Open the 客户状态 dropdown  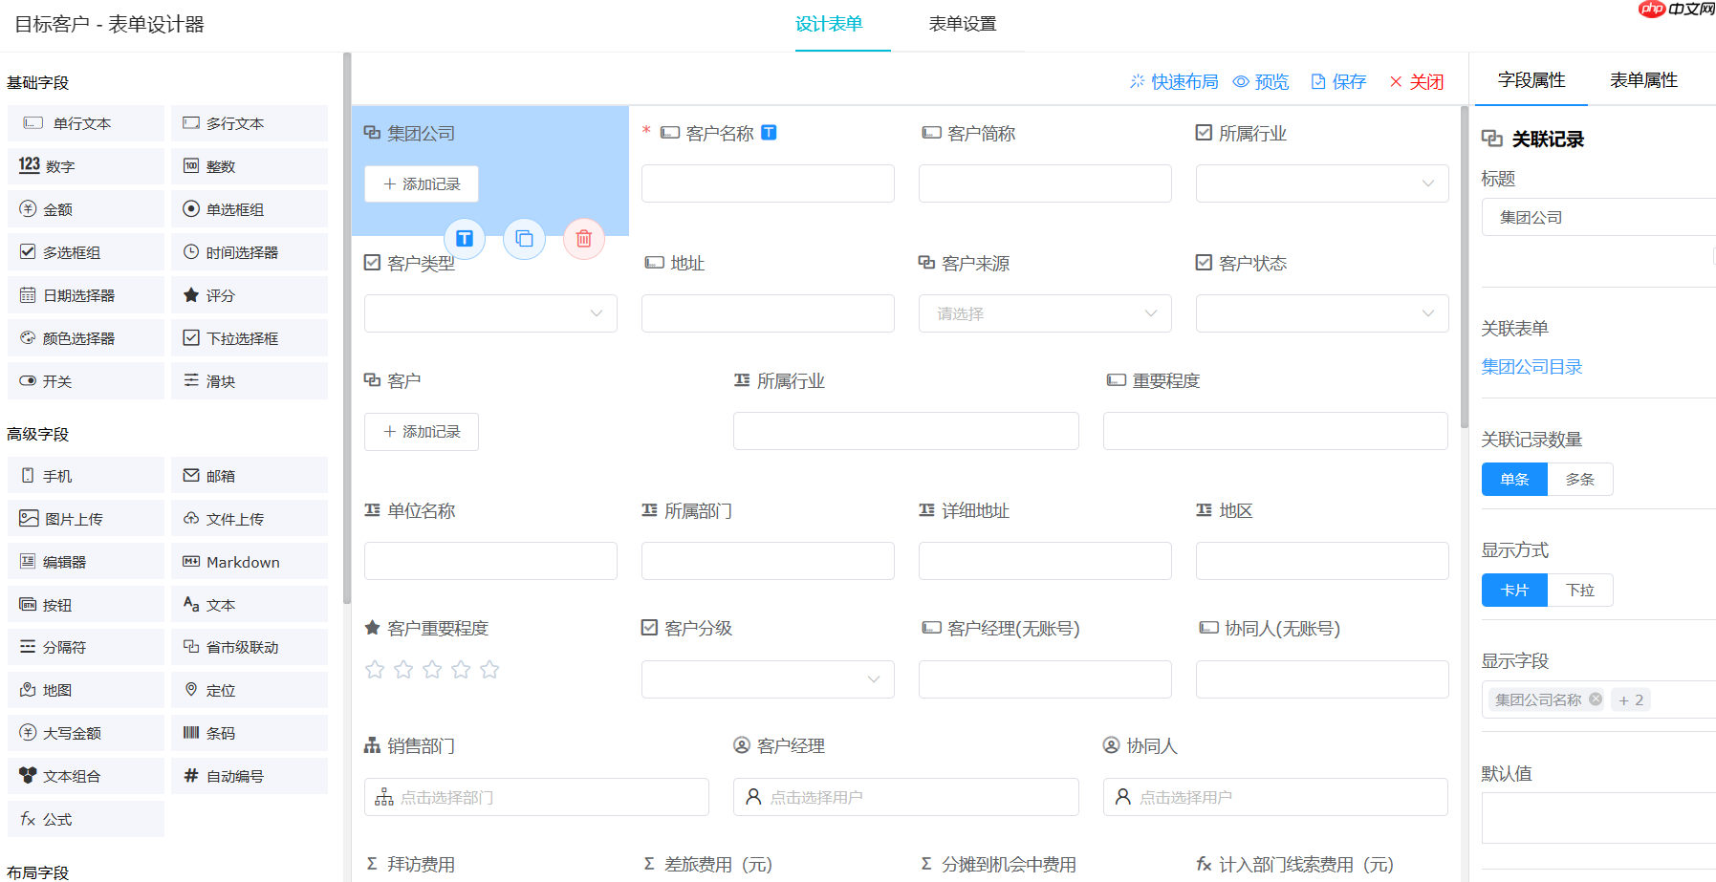click(x=1427, y=312)
